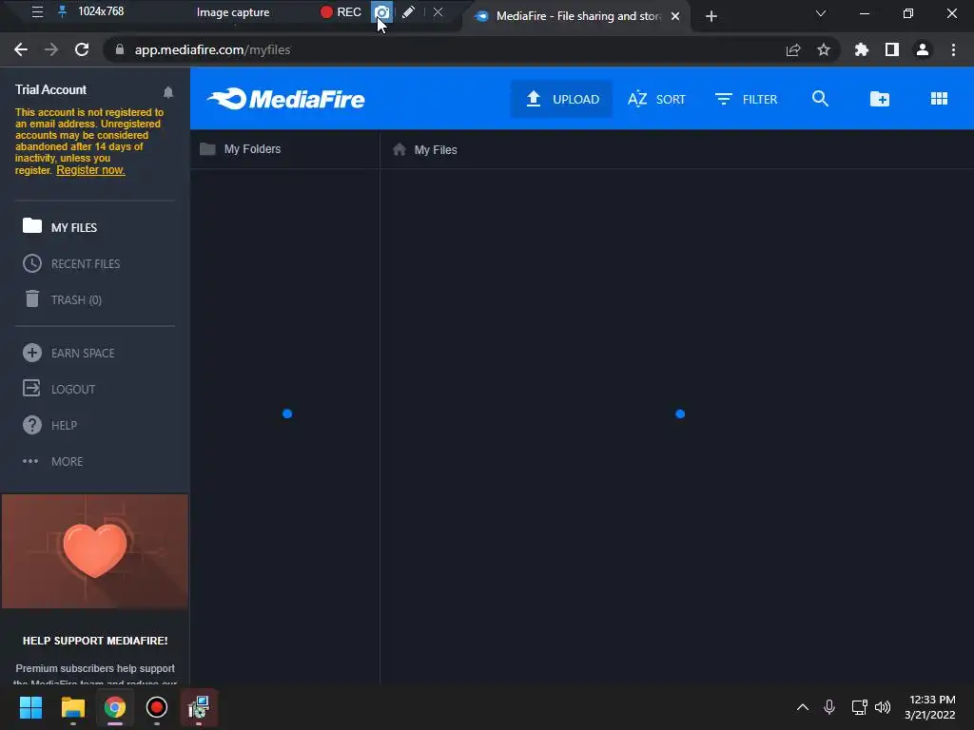The height and width of the screenshot is (730, 974).
Task: Click the network tray icon
Action: click(x=859, y=707)
